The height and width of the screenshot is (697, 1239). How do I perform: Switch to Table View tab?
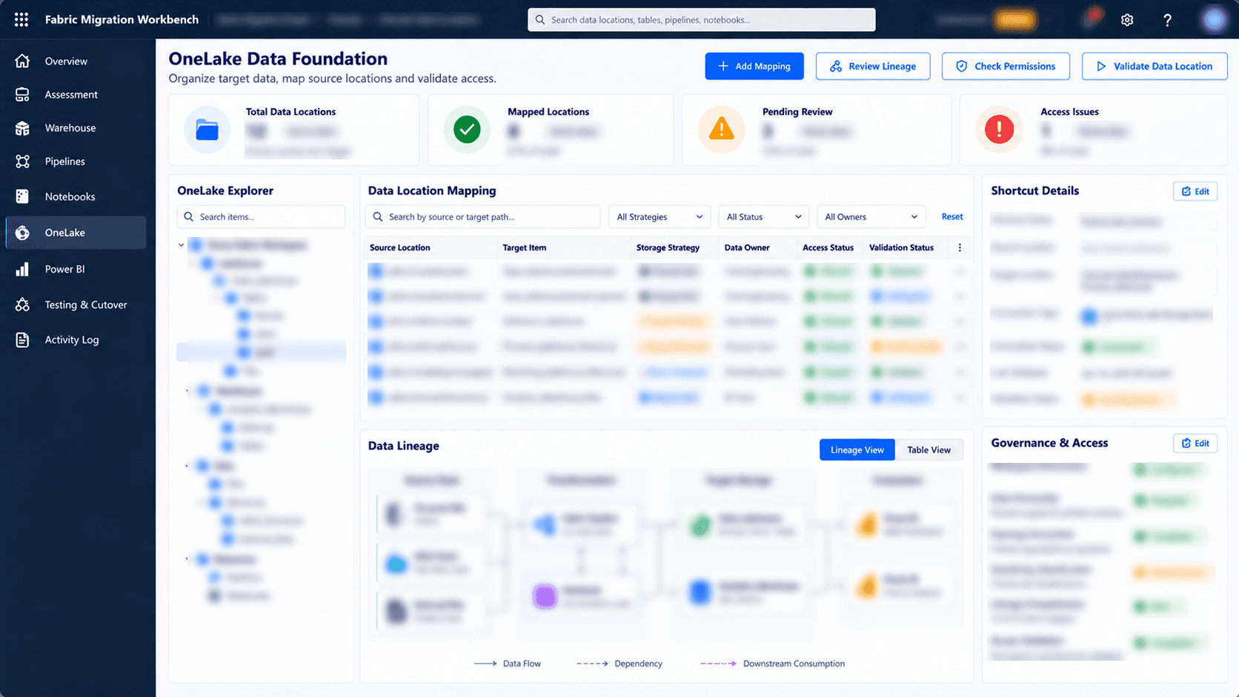click(x=929, y=450)
